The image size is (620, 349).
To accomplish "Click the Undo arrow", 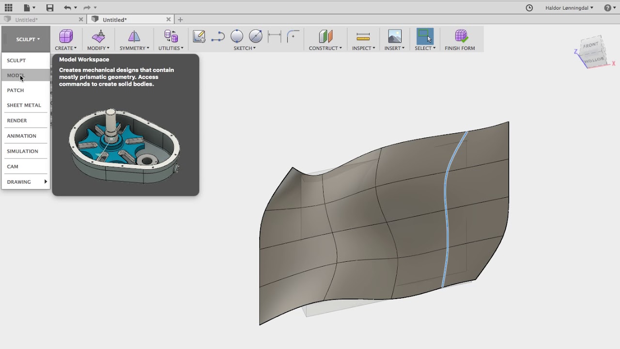I will (x=67, y=8).
